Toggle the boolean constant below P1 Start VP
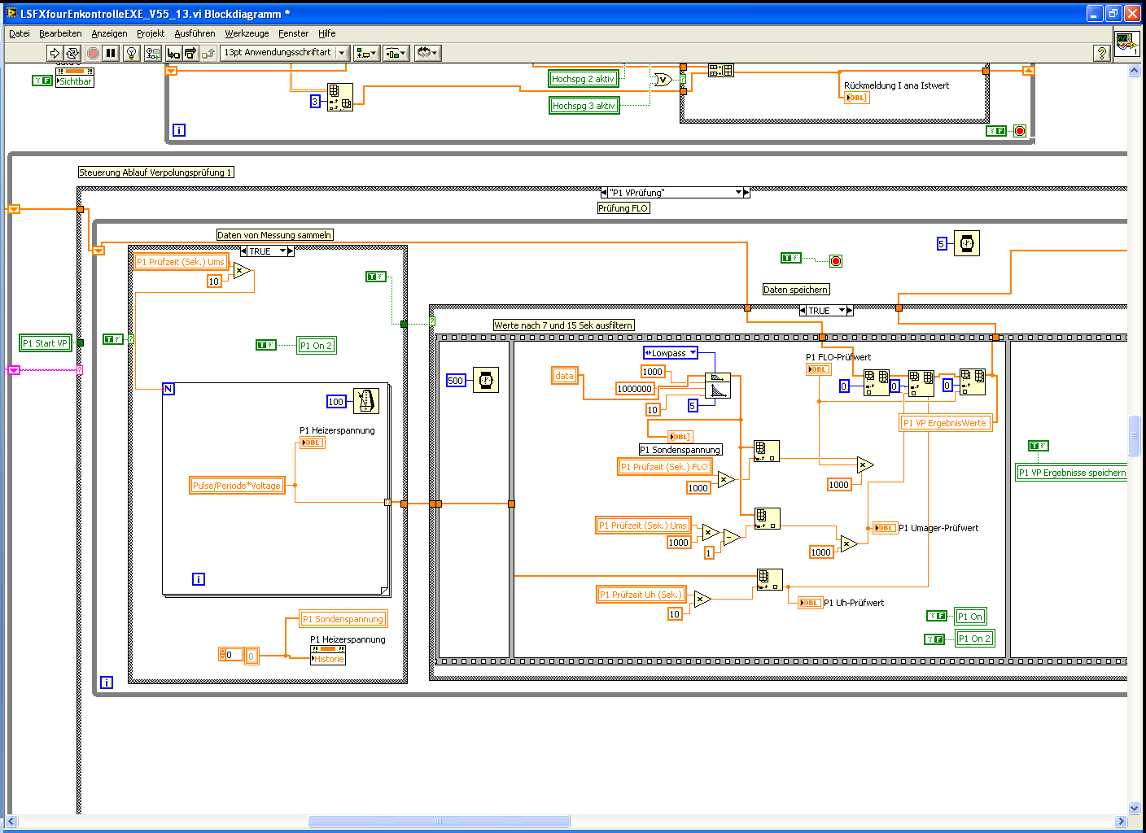 (113, 339)
